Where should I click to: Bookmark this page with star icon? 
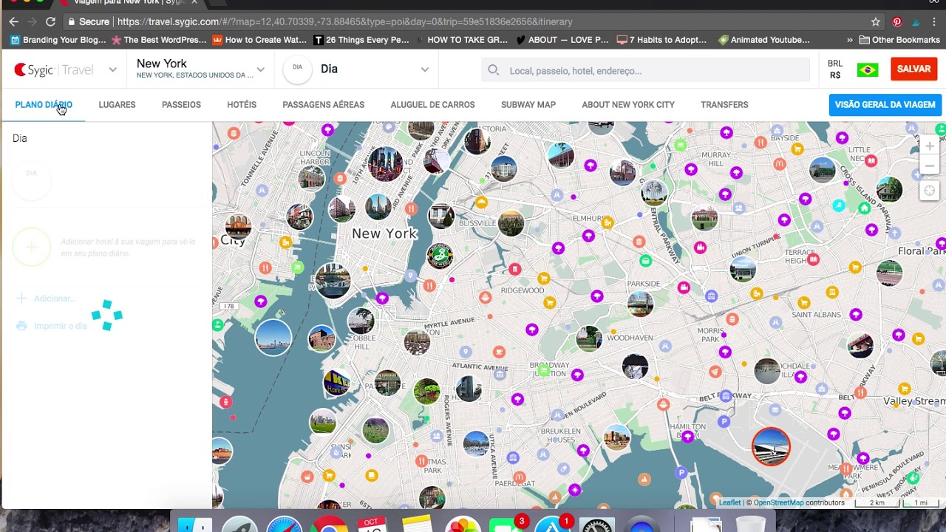coord(876,21)
